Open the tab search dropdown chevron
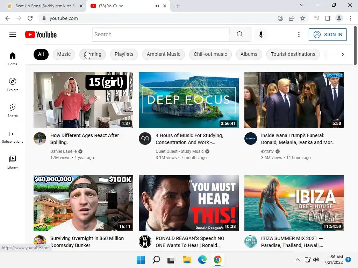Screen dimensions: 358x268 pos(302,5)
